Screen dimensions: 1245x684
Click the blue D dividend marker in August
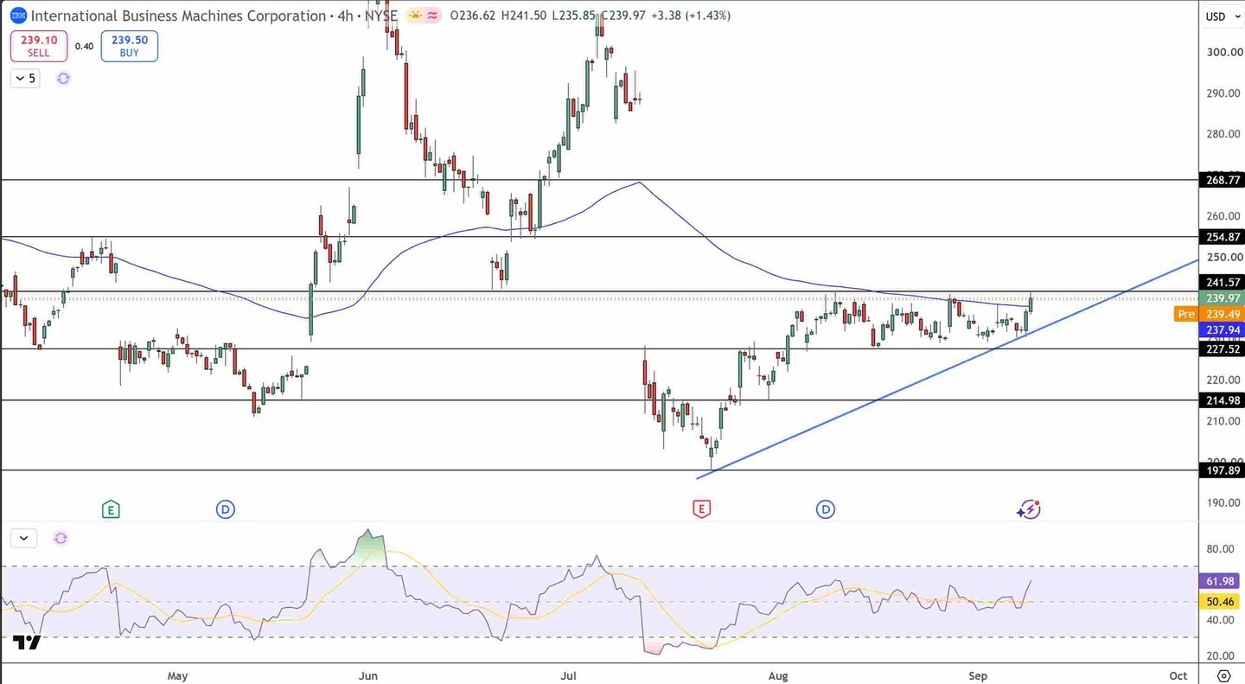pyautogui.click(x=826, y=509)
